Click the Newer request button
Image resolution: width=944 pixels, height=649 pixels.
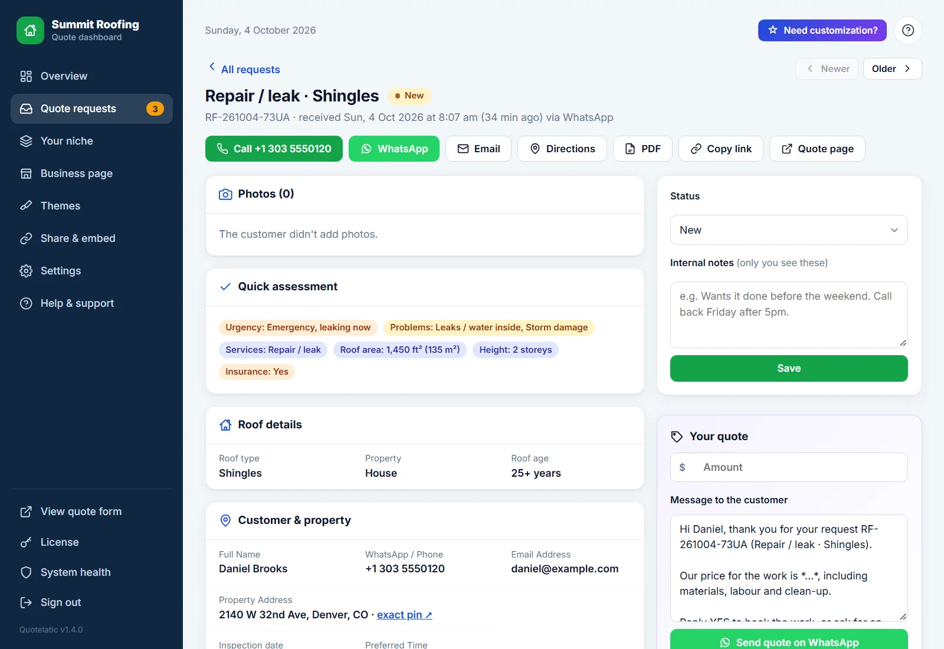click(827, 68)
